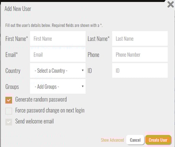
Task: Click the Country field's arrow icon
Action: pos(83,70)
